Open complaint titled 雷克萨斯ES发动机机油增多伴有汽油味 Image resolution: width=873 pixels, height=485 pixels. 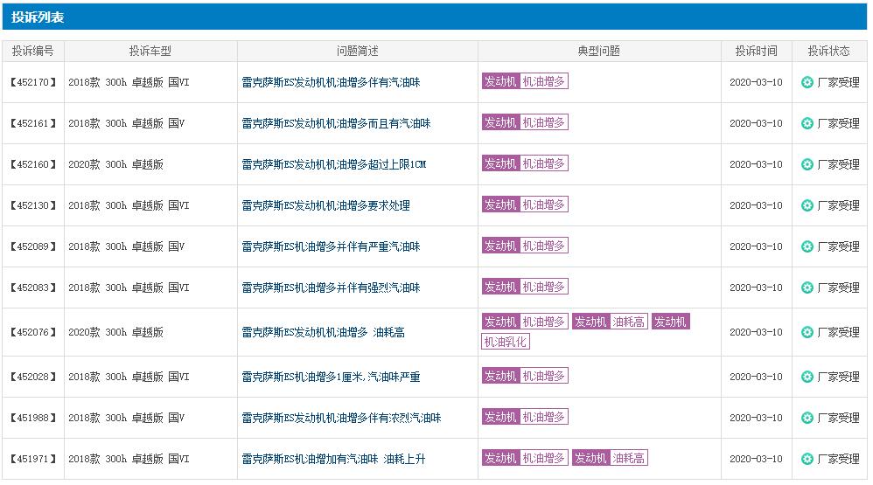(331, 83)
